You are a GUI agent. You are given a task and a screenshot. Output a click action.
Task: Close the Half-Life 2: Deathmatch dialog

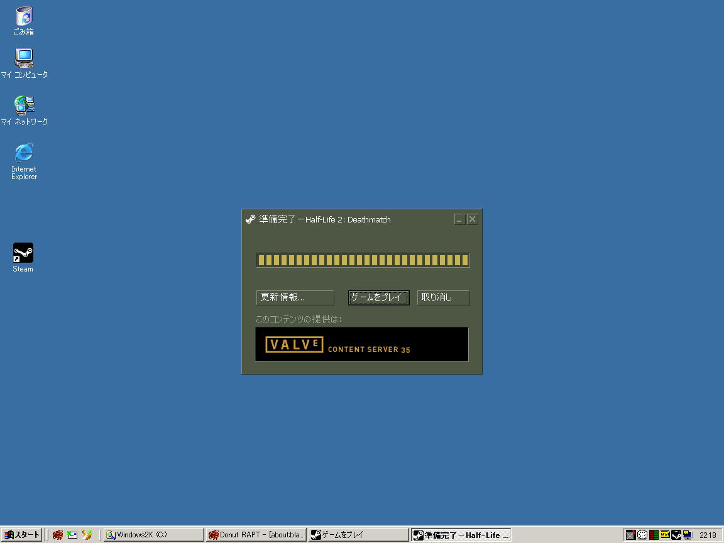click(x=472, y=219)
